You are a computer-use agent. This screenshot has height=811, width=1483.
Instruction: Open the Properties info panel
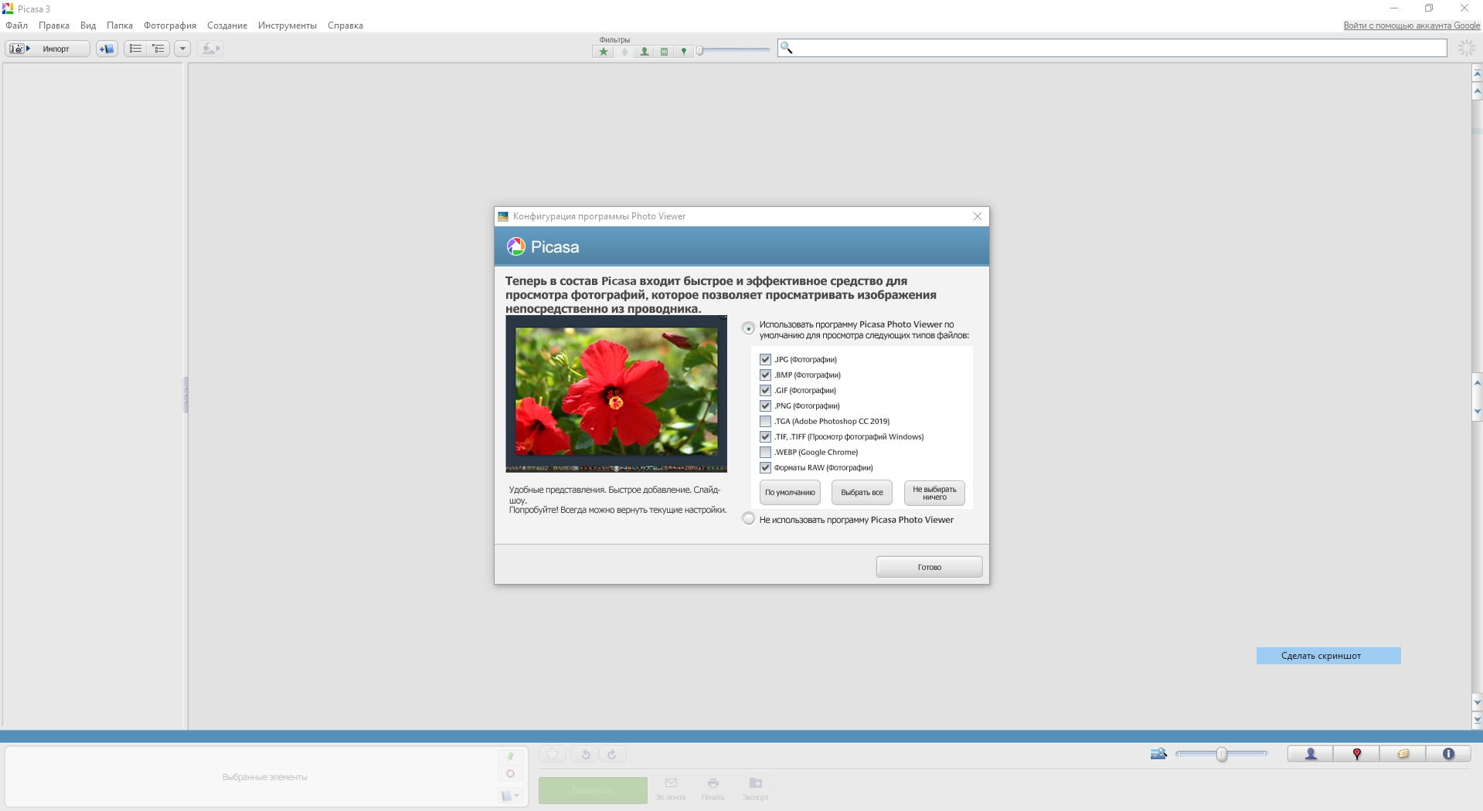coord(1448,754)
